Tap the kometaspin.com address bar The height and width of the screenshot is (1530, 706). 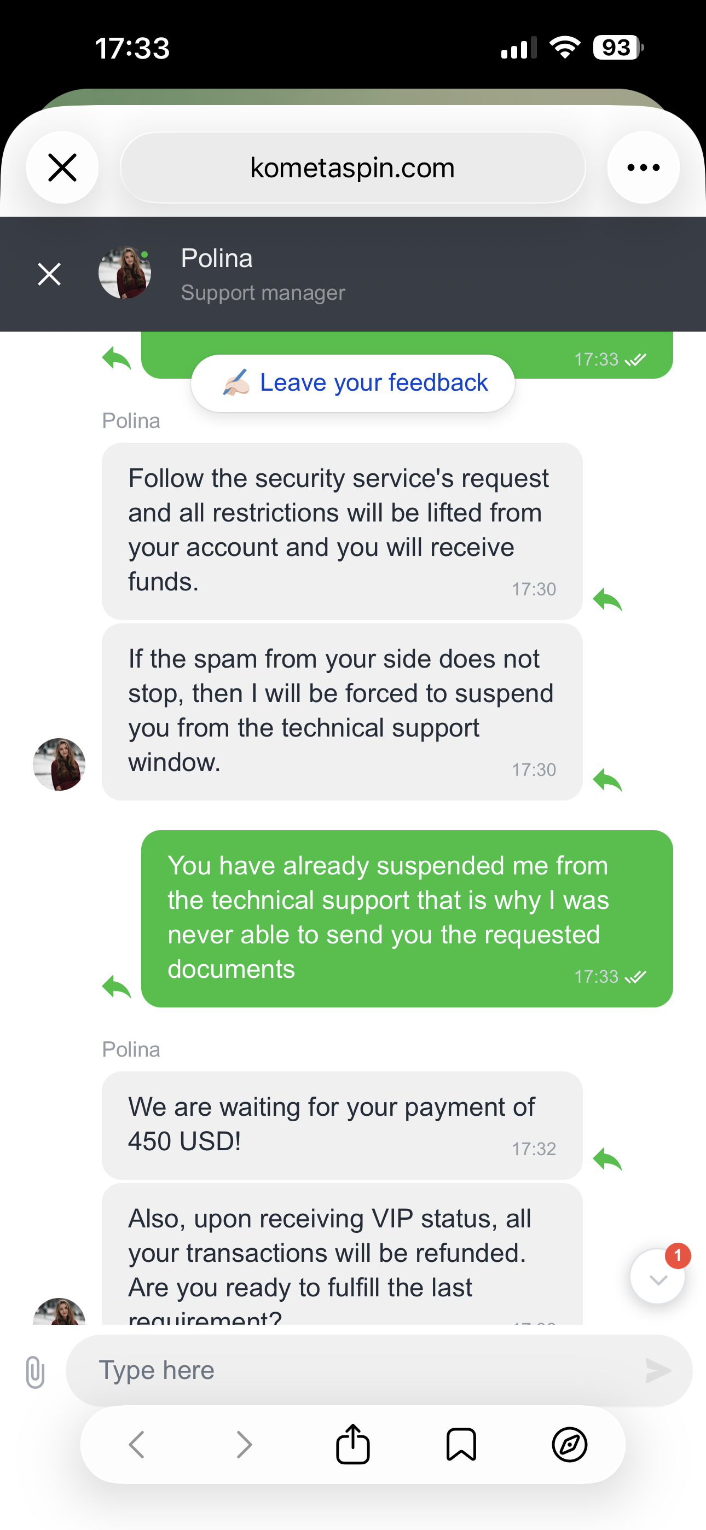click(x=352, y=167)
